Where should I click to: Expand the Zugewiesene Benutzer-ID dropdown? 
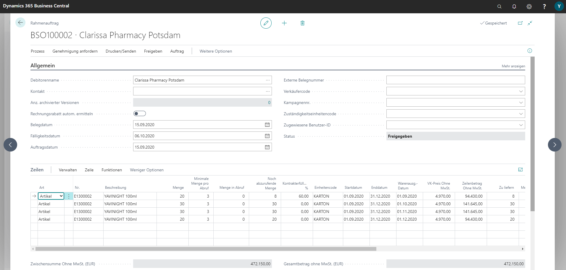[521, 125]
